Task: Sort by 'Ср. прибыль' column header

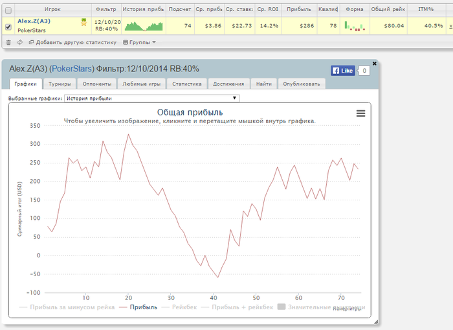Action: point(208,9)
